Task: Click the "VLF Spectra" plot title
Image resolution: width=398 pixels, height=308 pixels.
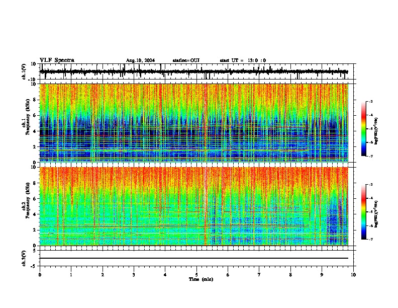Action: 57,60
